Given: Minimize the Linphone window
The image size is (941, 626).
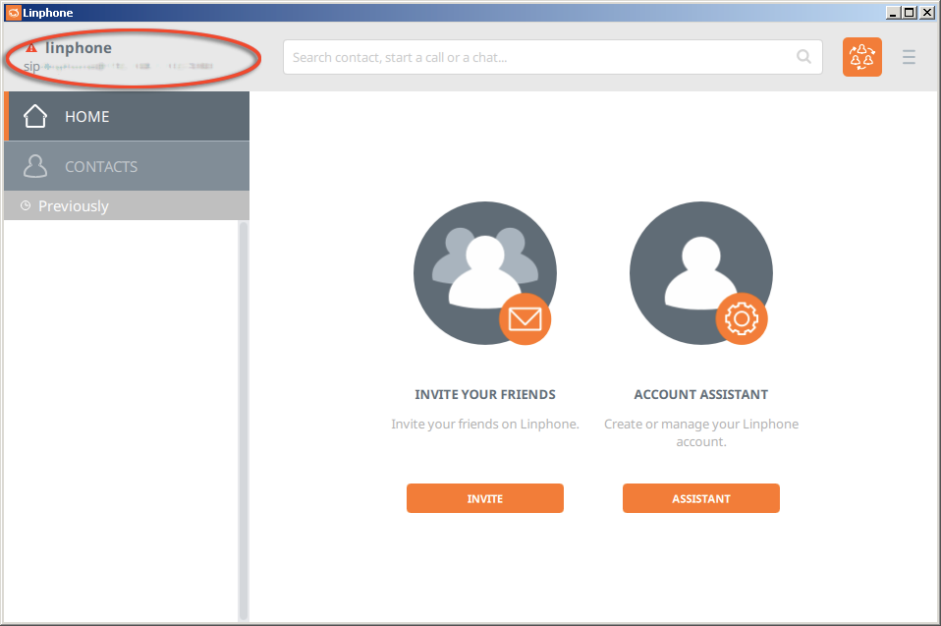Looking at the screenshot, I should click(x=893, y=13).
